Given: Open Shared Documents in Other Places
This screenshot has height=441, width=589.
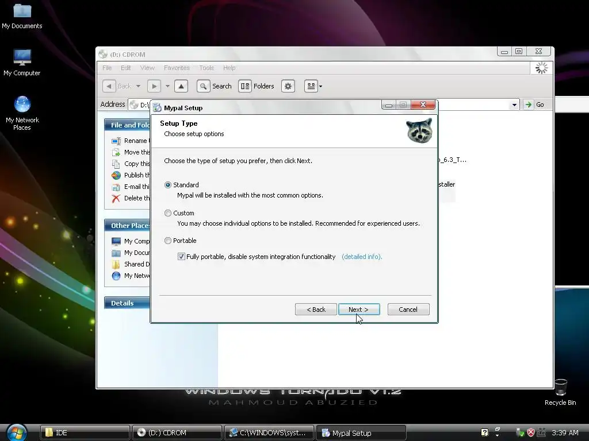Looking at the screenshot, I should [x=131, y=264].
